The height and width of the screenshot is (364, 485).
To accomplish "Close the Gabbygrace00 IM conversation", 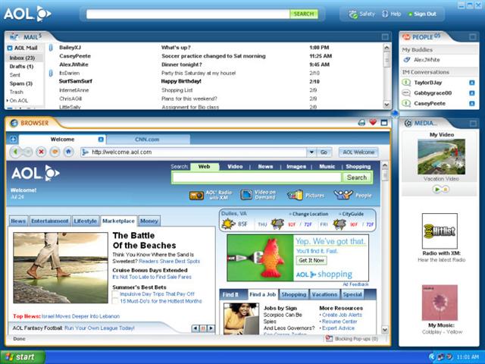I will point(471,93).
